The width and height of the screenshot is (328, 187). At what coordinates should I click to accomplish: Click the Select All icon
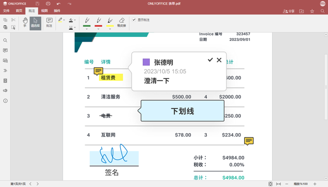(x=14, y=27)
